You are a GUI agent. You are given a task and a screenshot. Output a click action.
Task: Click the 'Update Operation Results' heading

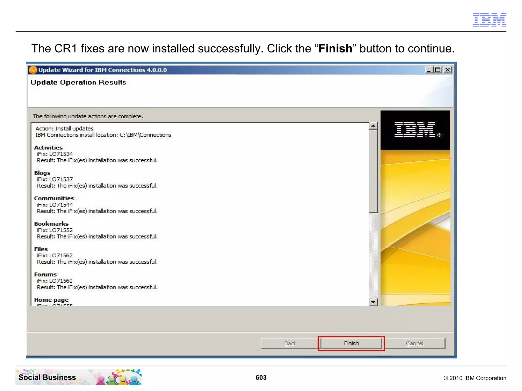point(78,82)
